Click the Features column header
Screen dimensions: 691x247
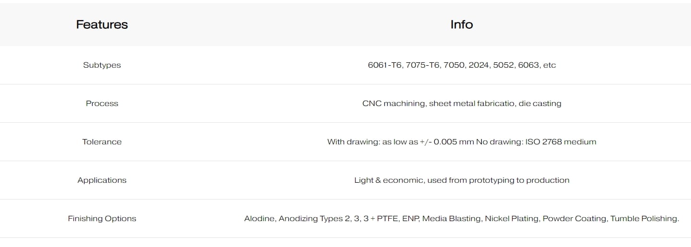point(102,24)
